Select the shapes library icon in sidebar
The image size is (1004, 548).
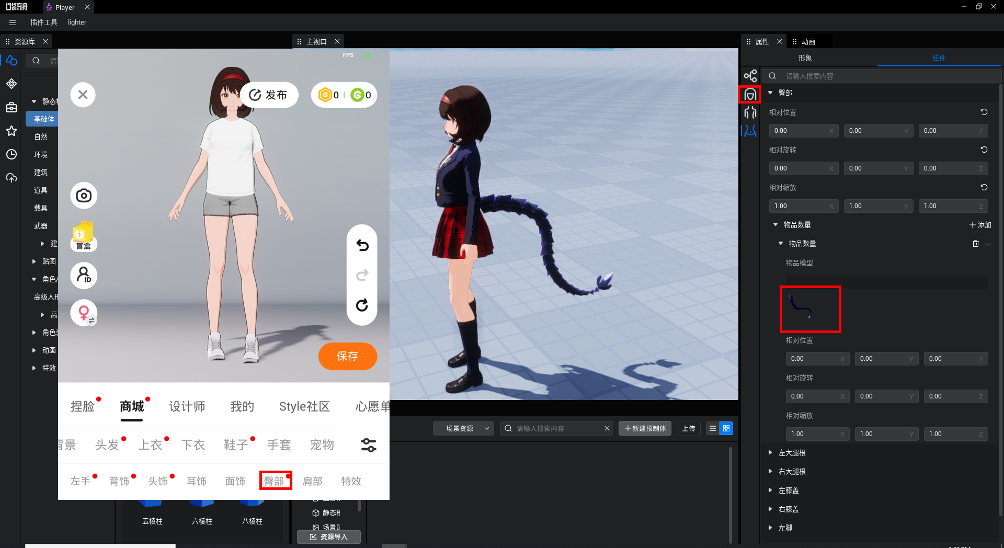pyautogui.click(x=12, y=61)
